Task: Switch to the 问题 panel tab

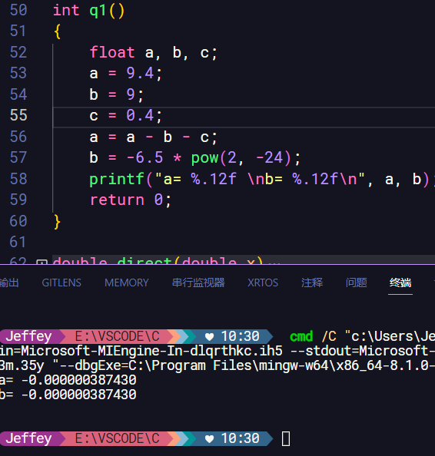Action: (356, 283)
